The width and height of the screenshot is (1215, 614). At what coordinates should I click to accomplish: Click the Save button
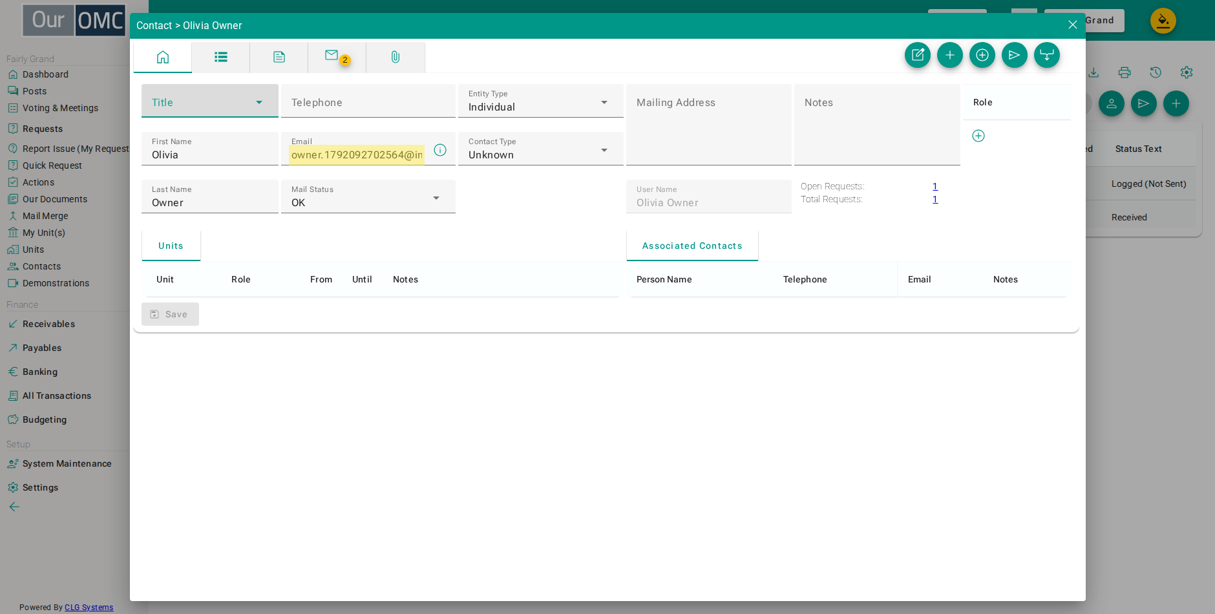pyautogui.click(x=170, y=314)
